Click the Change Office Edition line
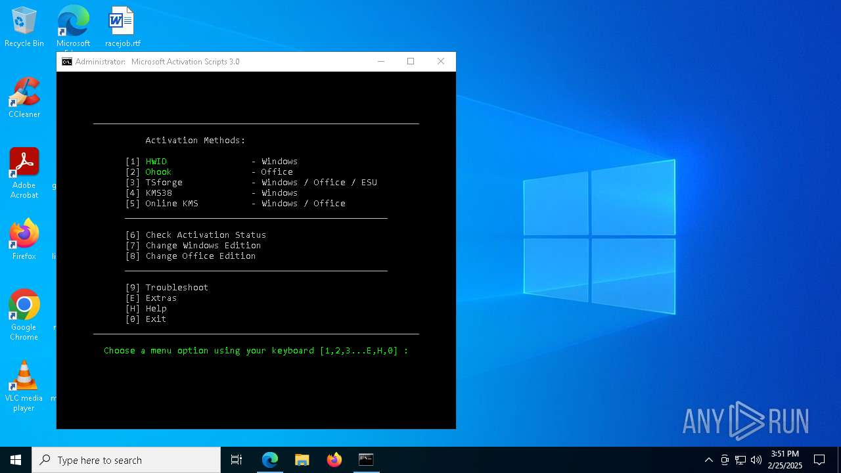 click(191, 256)
